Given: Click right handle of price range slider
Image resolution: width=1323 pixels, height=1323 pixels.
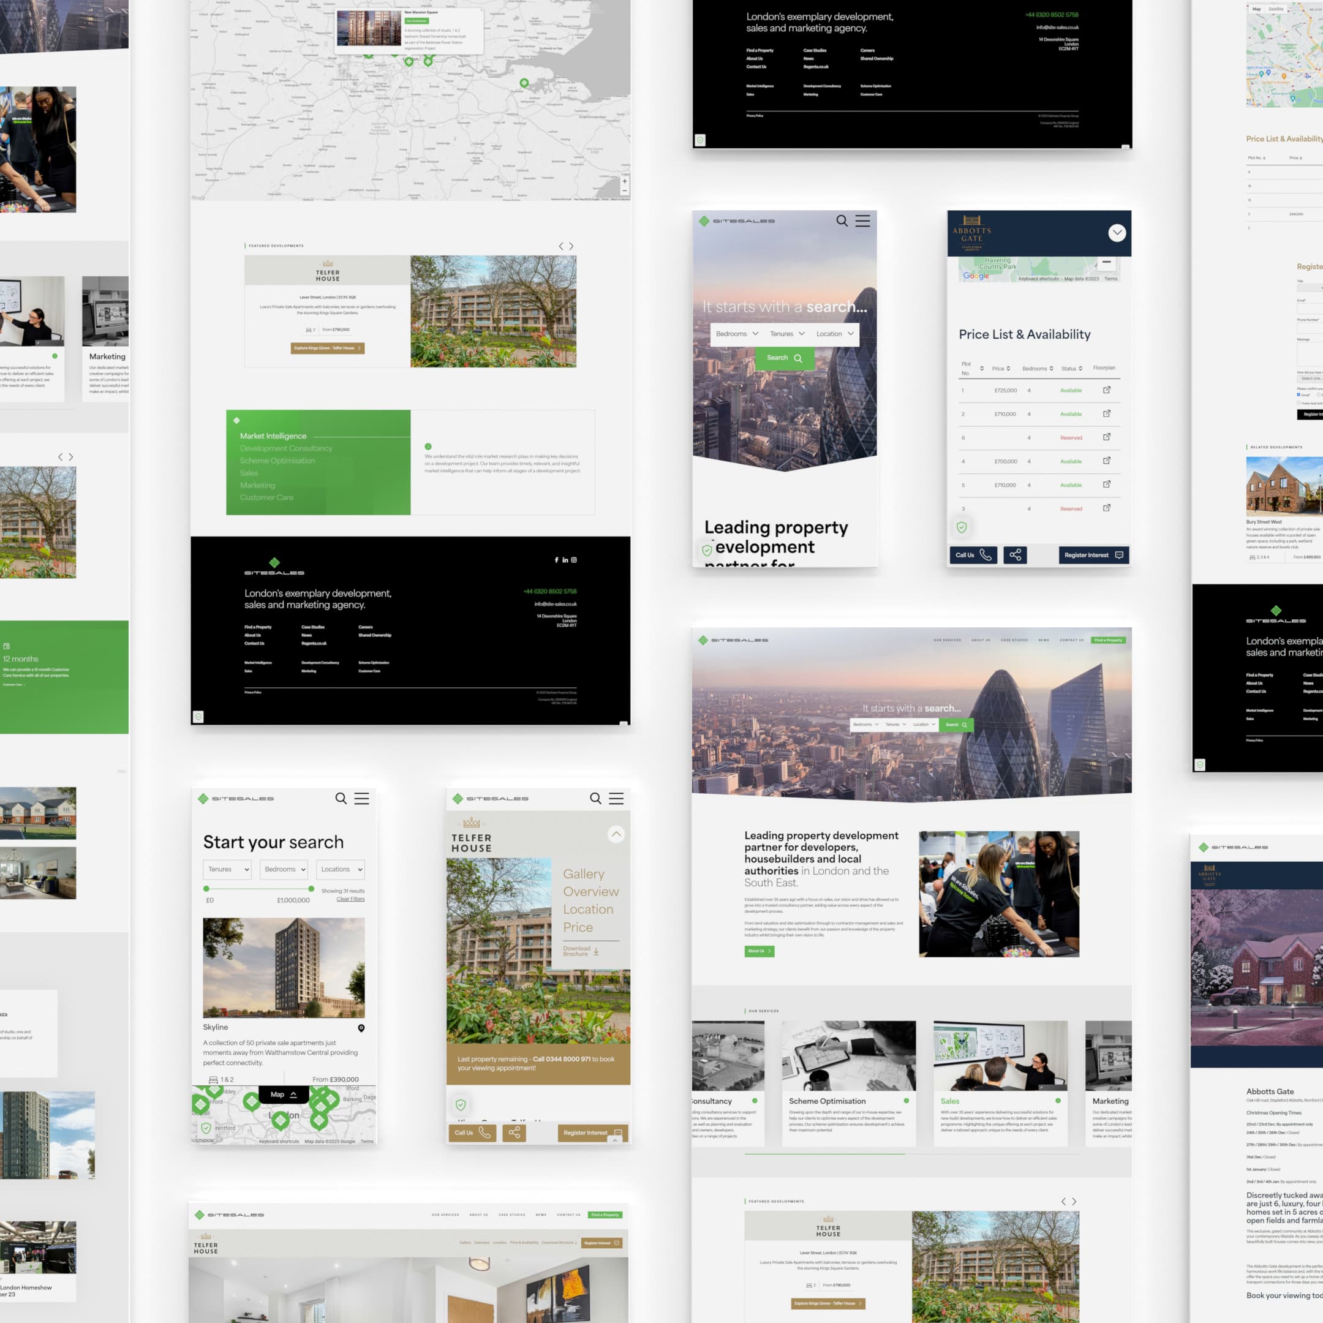Looking at the screenshot, I should [312, 889].
